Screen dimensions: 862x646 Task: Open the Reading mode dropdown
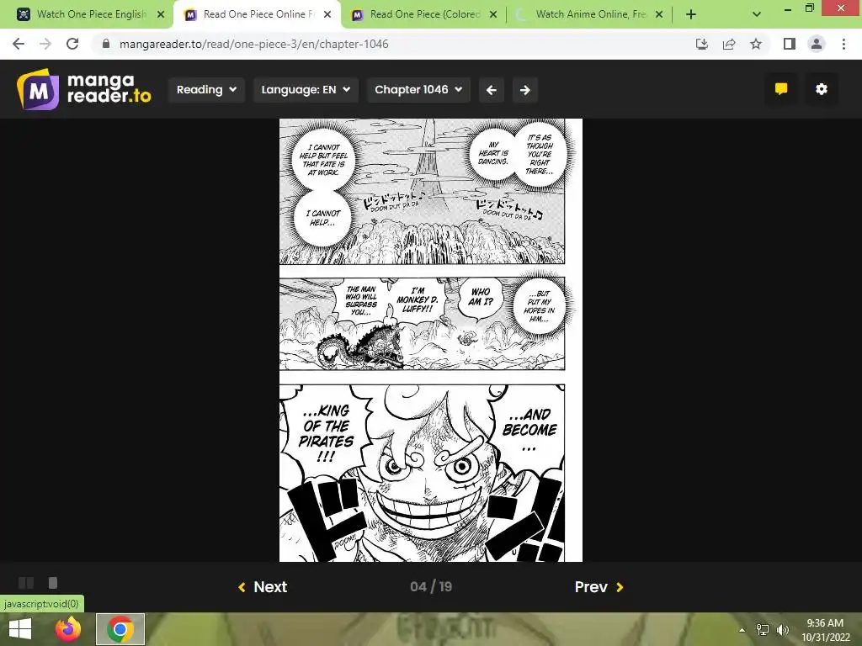tap(206, 89)
